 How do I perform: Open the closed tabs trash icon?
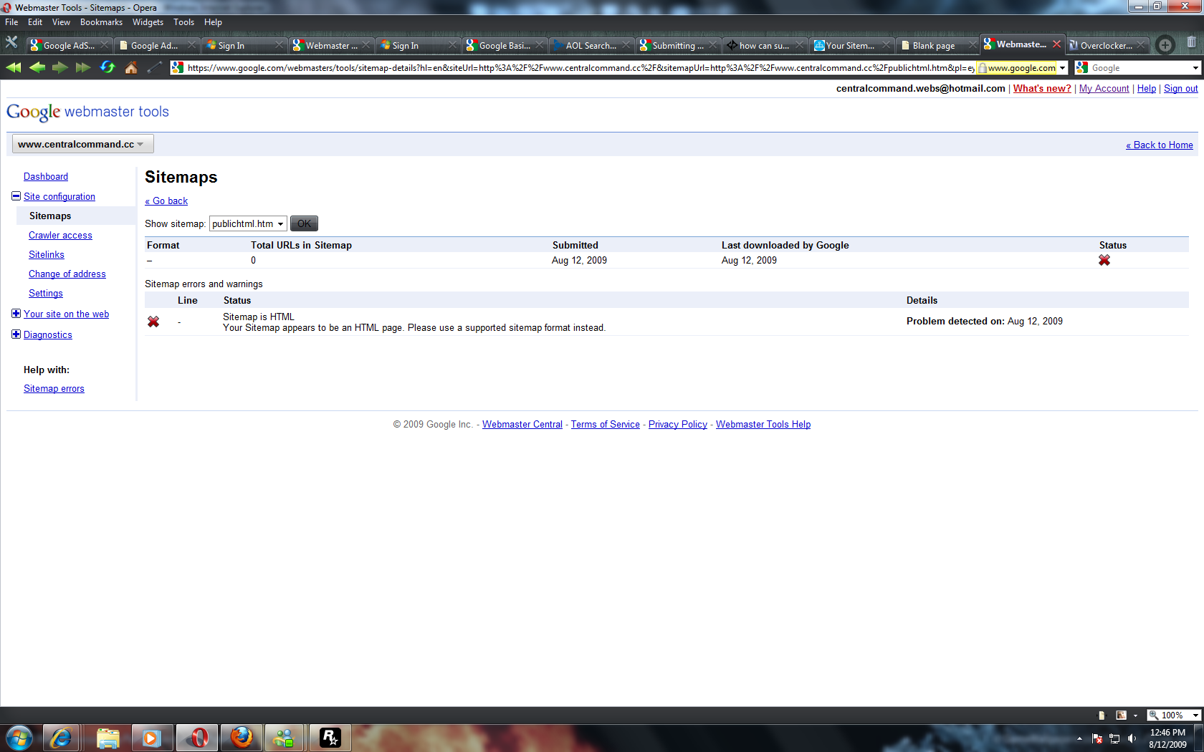pos(1191,43)
